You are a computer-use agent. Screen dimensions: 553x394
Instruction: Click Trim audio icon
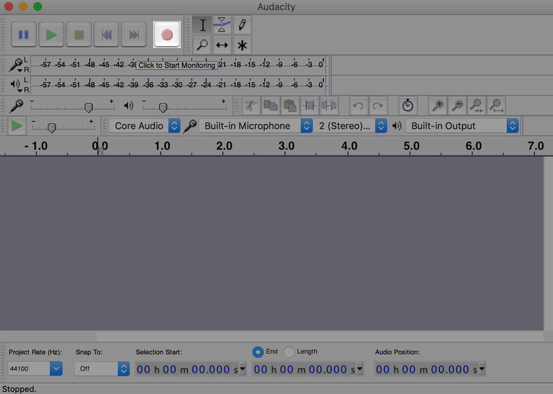tap(309, 106)
